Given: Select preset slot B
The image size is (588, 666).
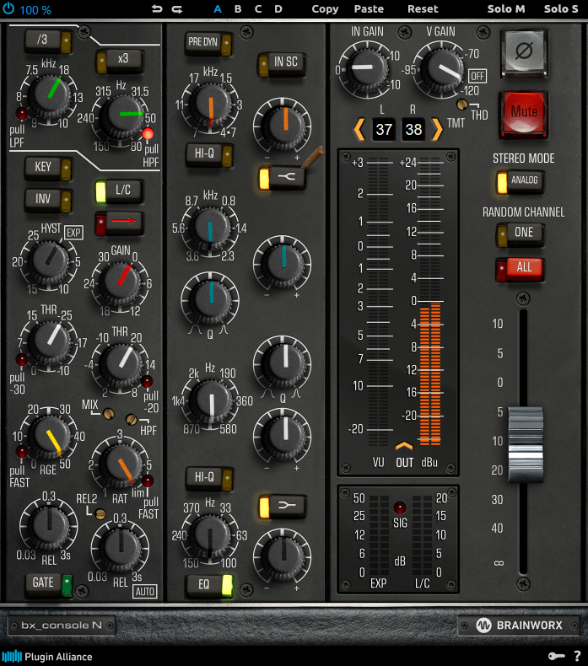Looking at the screenshot, I should (238, 9).
